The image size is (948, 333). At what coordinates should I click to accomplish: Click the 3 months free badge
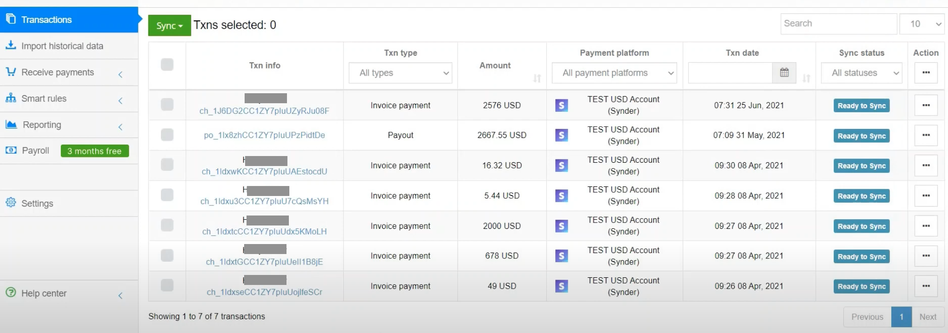(95, 151)
